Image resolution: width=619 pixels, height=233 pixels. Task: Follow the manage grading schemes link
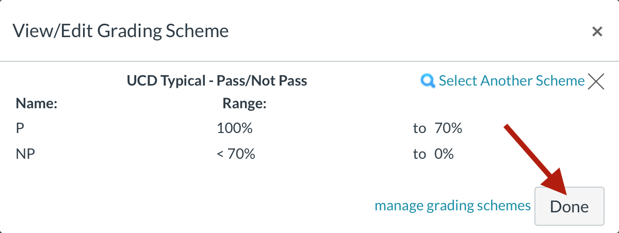[x=452, y=206]
